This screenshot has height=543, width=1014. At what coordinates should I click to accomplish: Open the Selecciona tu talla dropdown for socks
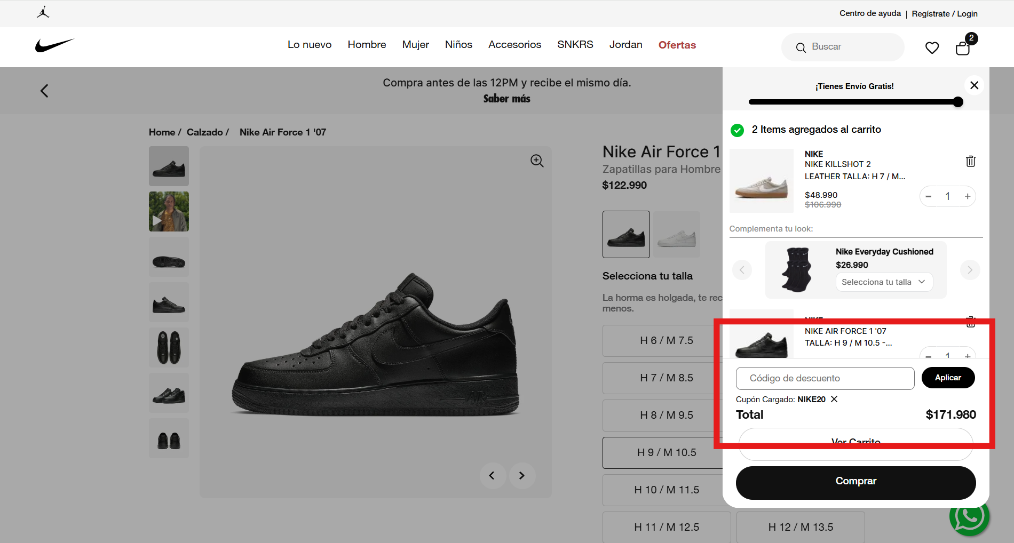[883, 282]
